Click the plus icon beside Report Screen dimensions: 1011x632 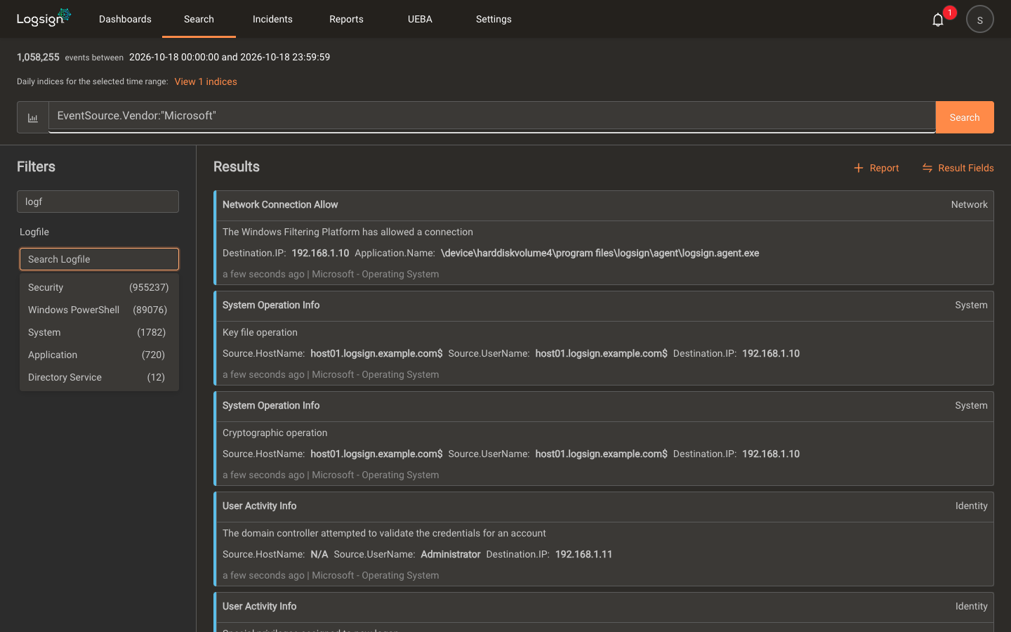(858, 168)
